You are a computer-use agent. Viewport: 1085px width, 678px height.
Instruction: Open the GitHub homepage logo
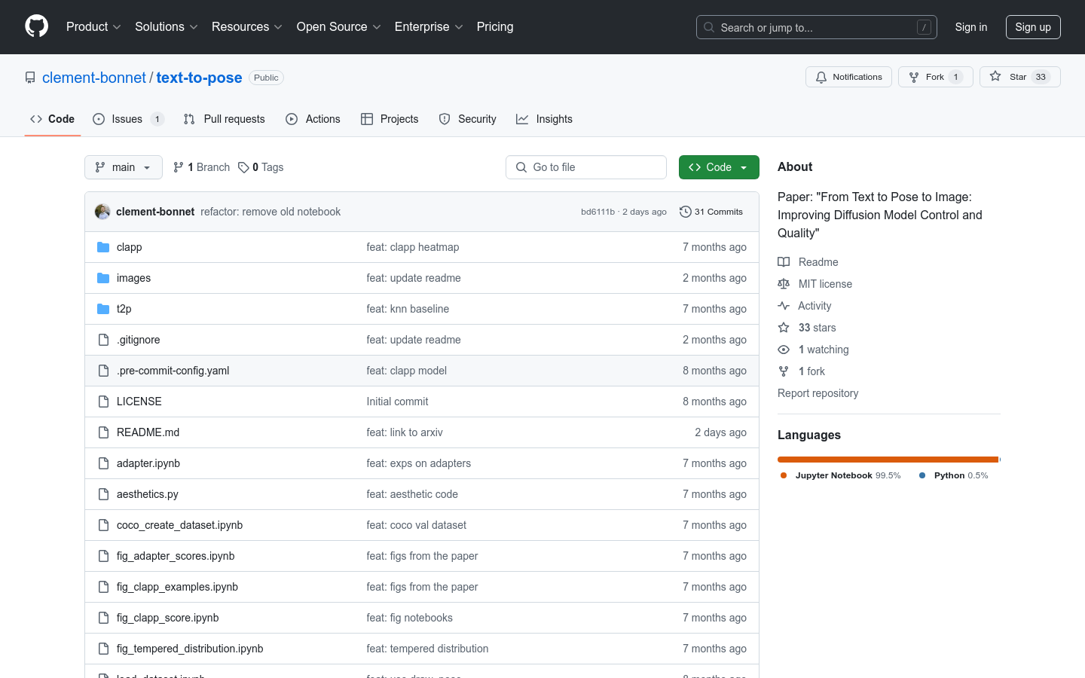(37, 26)
